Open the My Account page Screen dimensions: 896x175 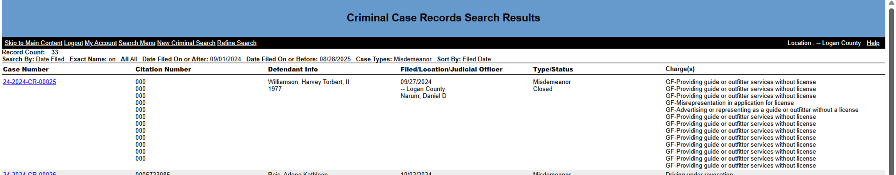(101, 43)
